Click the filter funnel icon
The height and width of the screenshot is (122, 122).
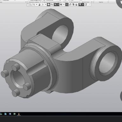click(80, 4)
